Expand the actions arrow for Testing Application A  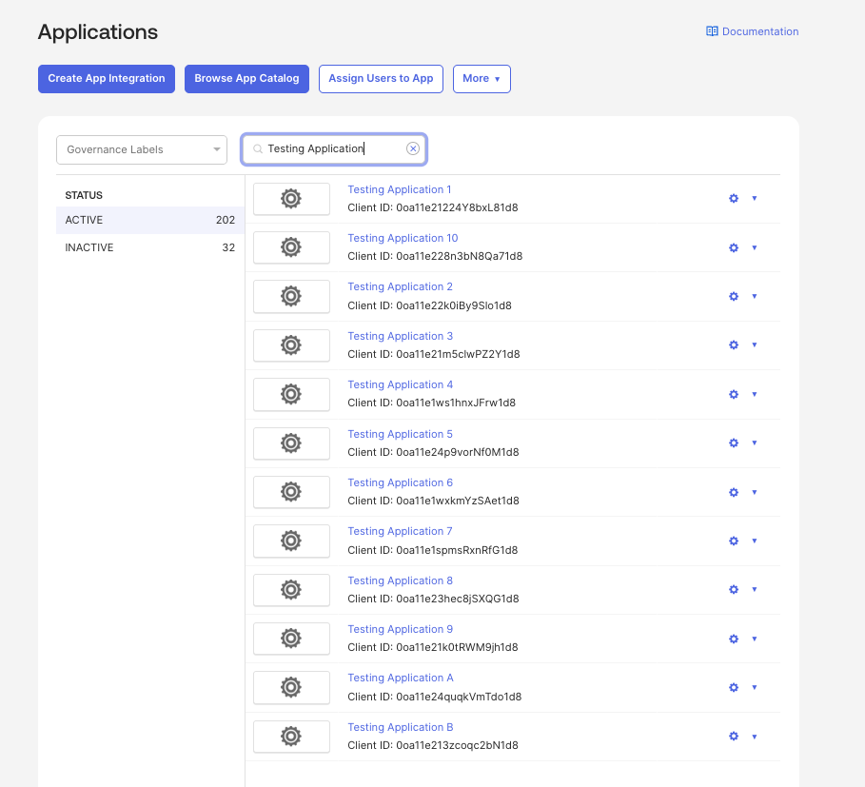(754, 687)
